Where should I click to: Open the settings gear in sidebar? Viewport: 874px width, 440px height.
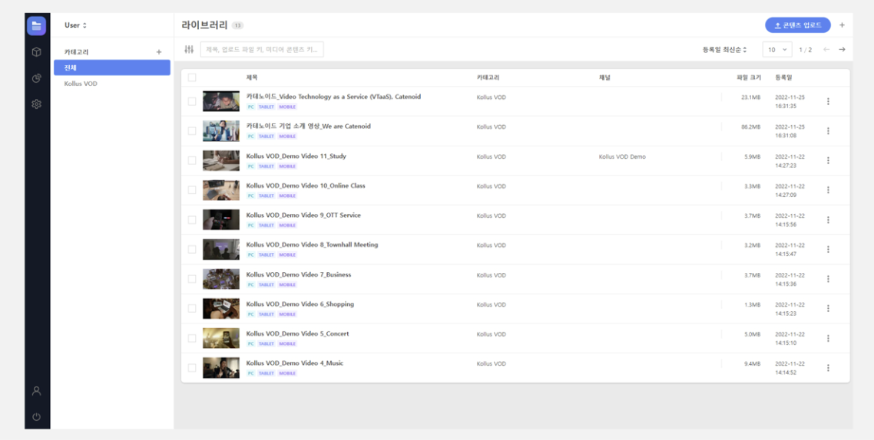pyautogui.click(x=36, y=104)
